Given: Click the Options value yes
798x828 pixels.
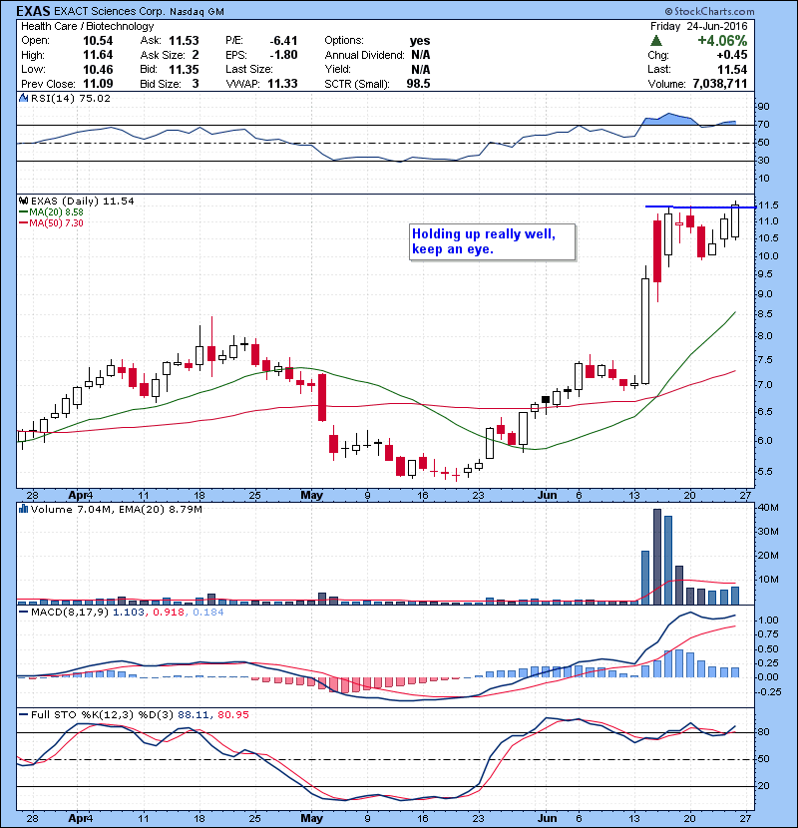Looking at the screenshot, I should click(x=420, y=41).
